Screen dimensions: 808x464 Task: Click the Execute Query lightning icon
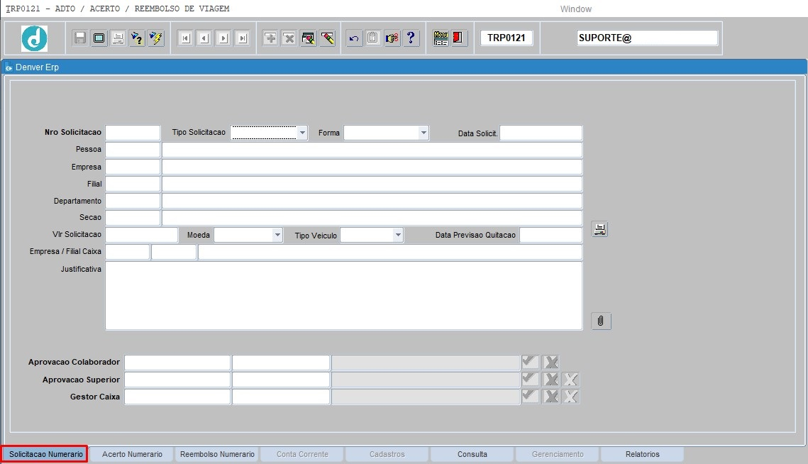tap(156, 38)
